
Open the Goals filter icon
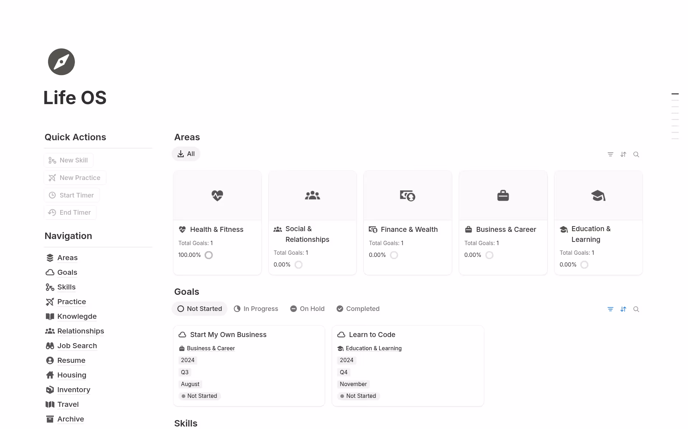coord(610,309)
